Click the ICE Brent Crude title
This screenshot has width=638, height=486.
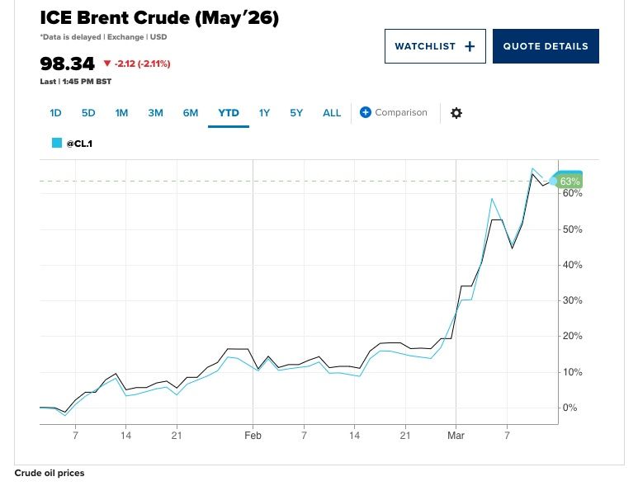pos(159,17)
